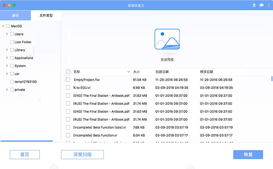
Task: Check the System folder checkbox
Action: (12, 66)
